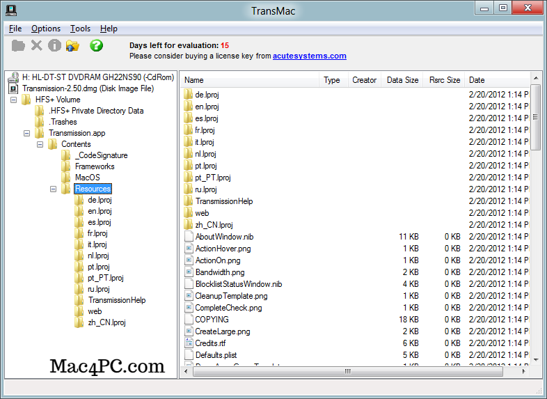
Task: Click folder icon of web in file list
Action: click(x=188, y=213)
